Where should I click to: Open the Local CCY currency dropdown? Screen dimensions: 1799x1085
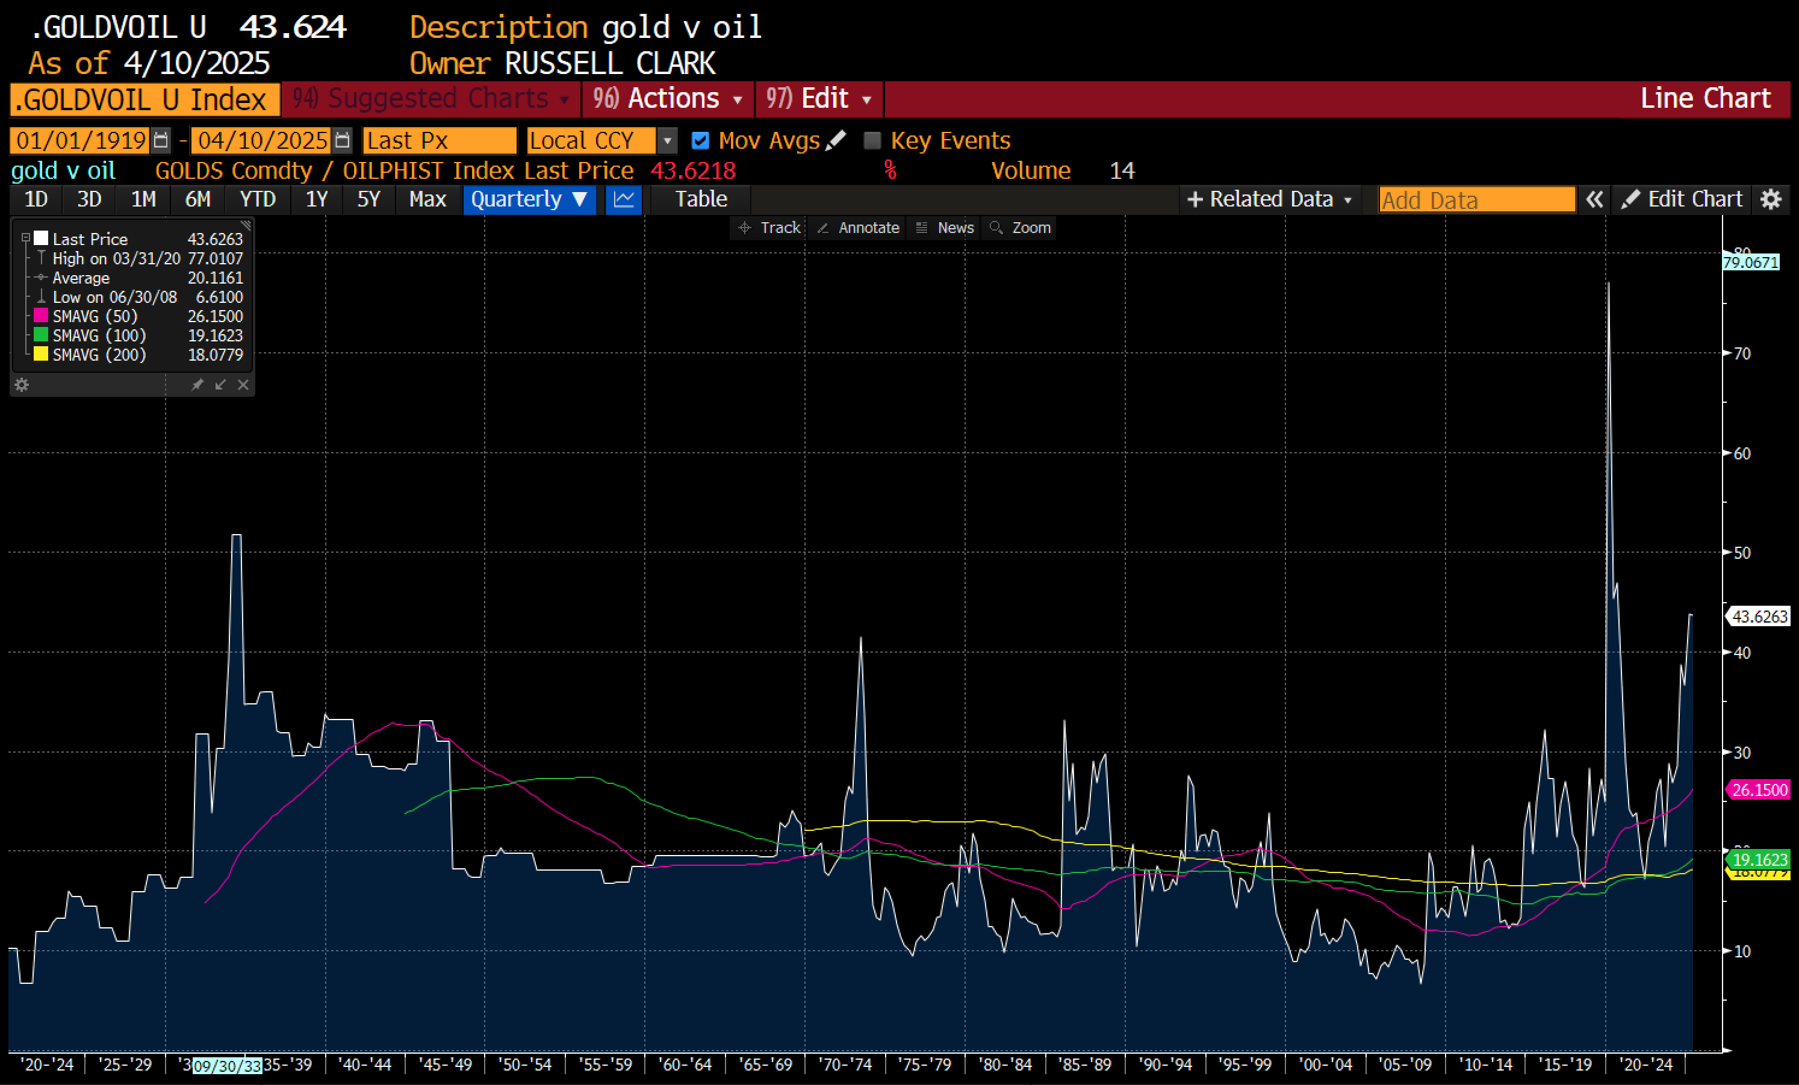point(666,140)
